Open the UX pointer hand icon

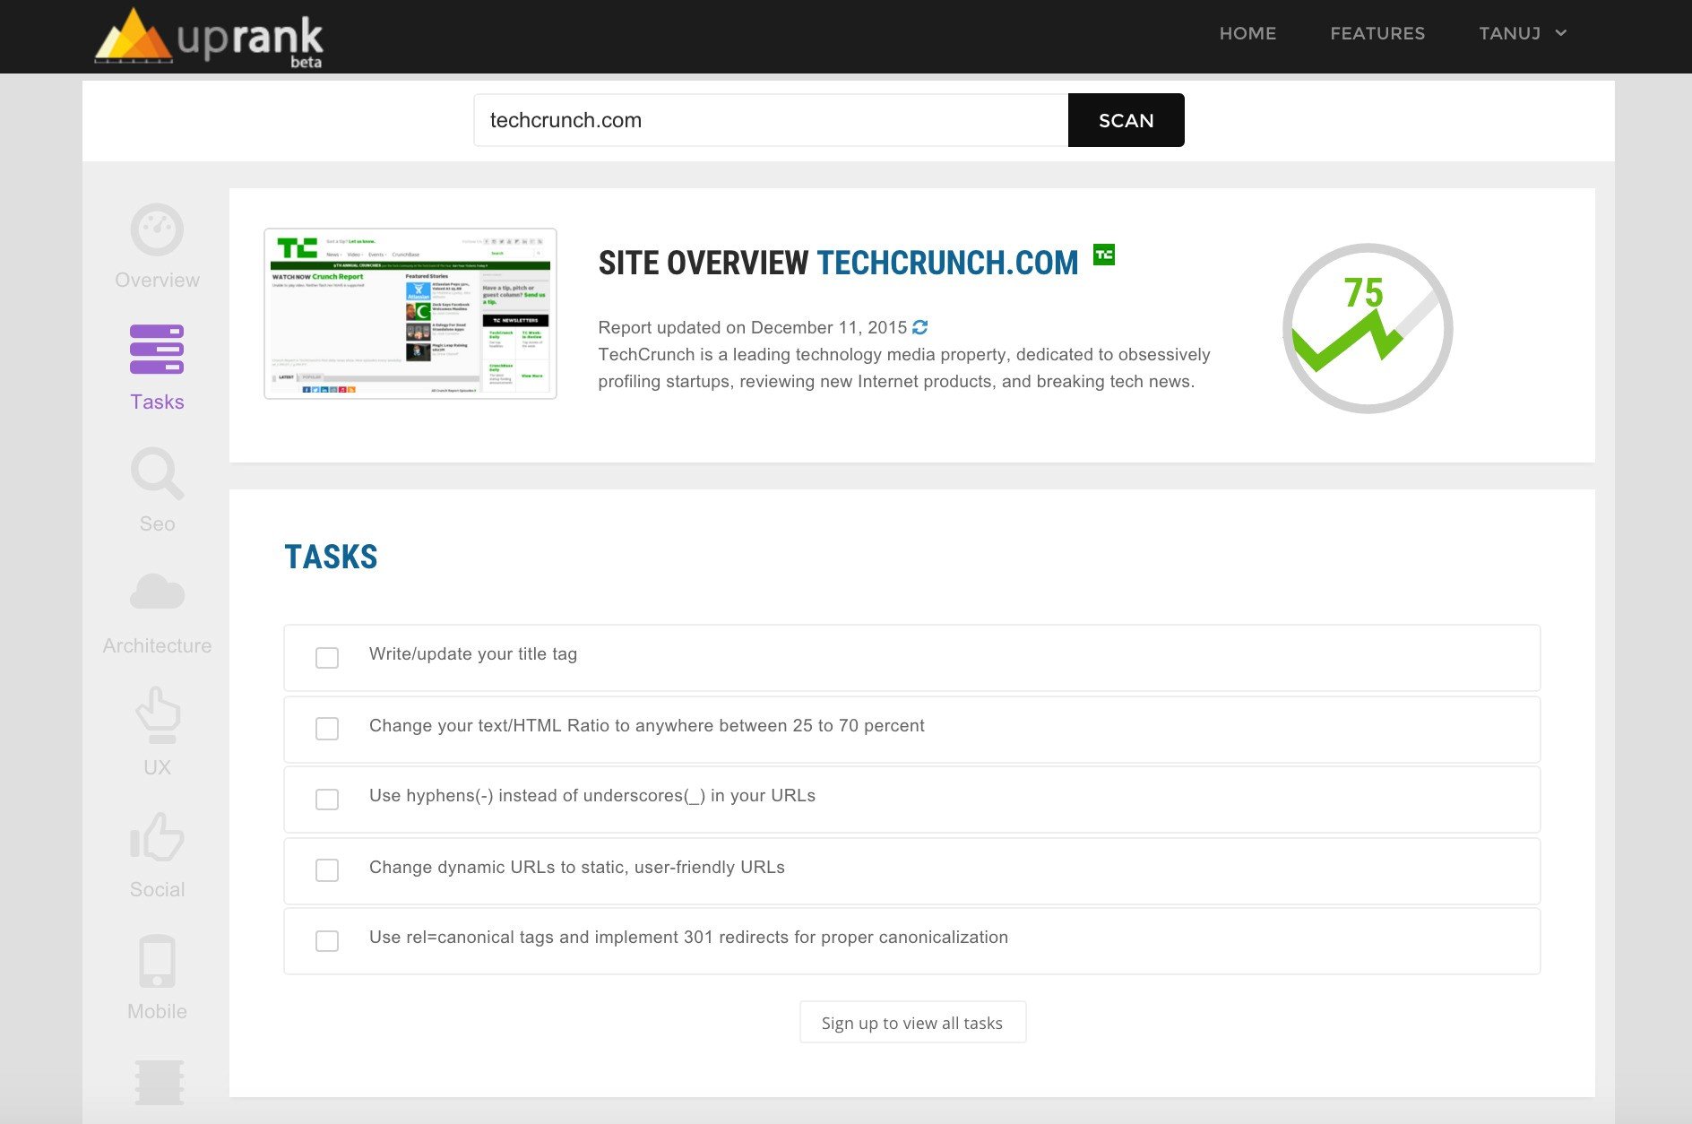(158, 714)
